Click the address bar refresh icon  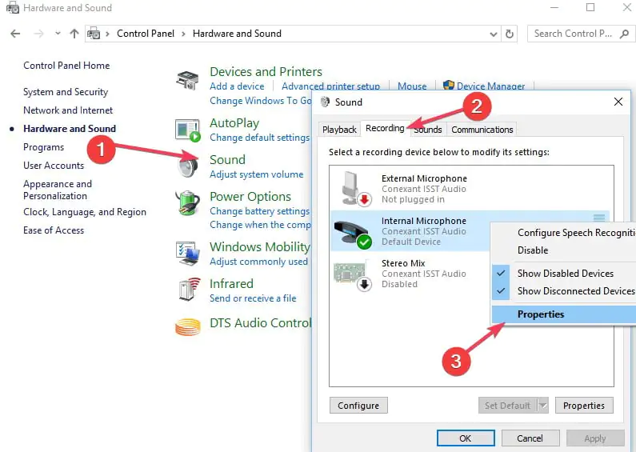pyautogui.click(x=510, y=34)
